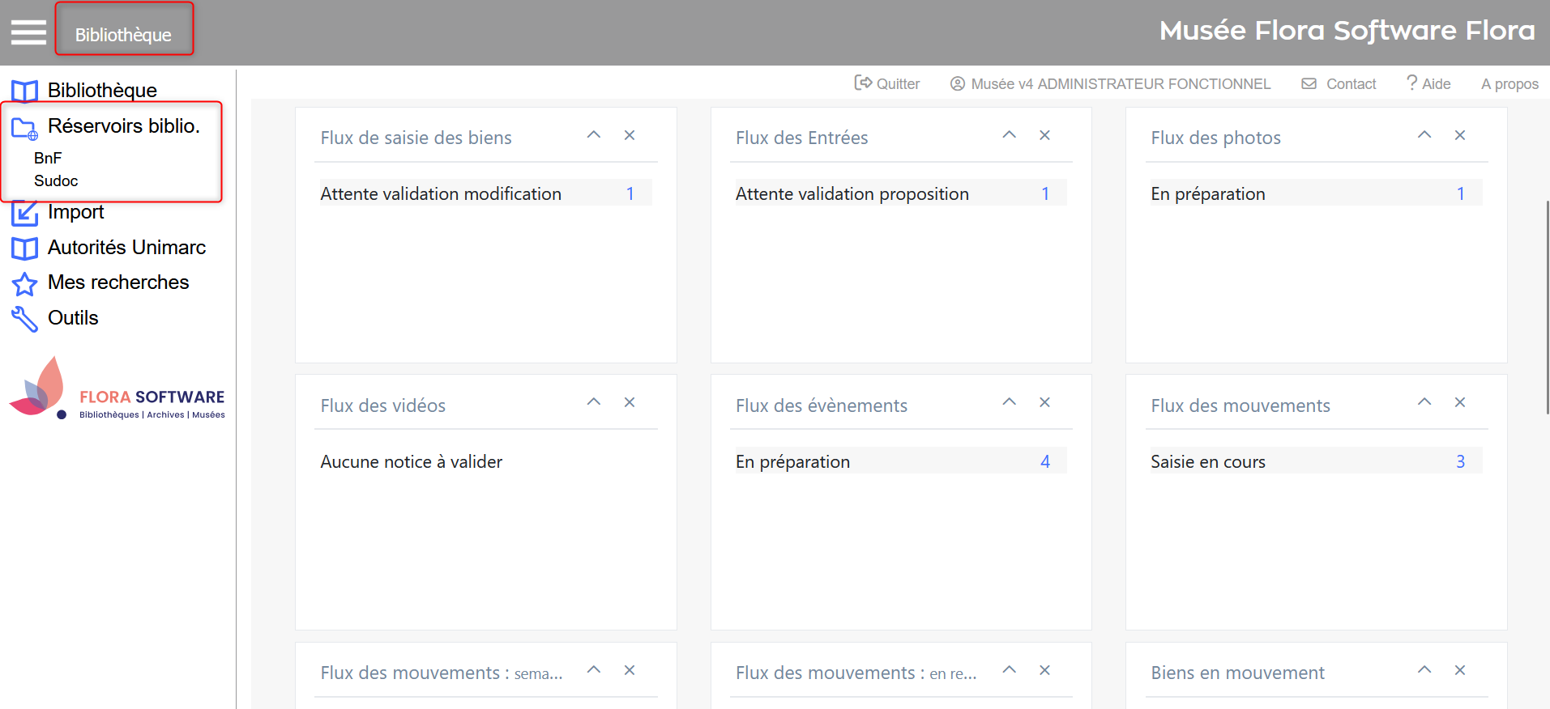1550x709 pixels.
Task: Select the Bibliothèque tab in header
Action: [124, 35]
